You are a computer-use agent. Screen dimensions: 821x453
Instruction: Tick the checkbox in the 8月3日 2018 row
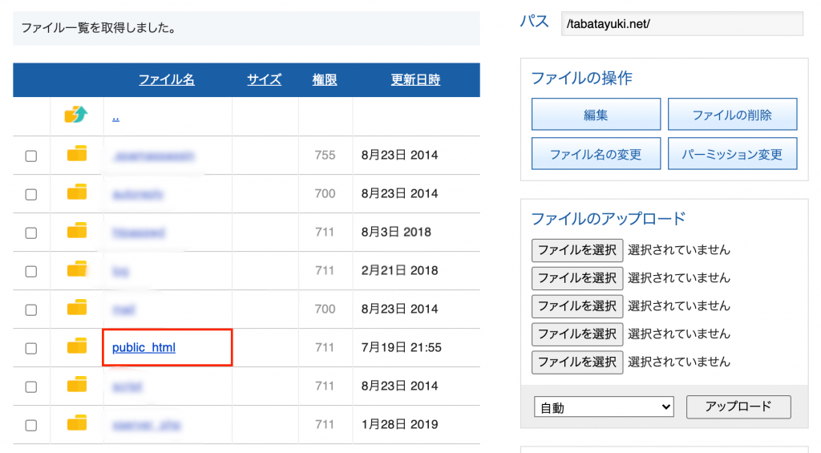coord(31,233)
